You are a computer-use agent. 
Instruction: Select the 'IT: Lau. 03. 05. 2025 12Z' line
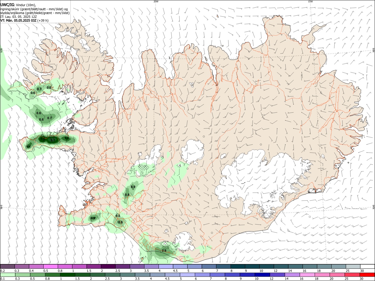[18, 17]
